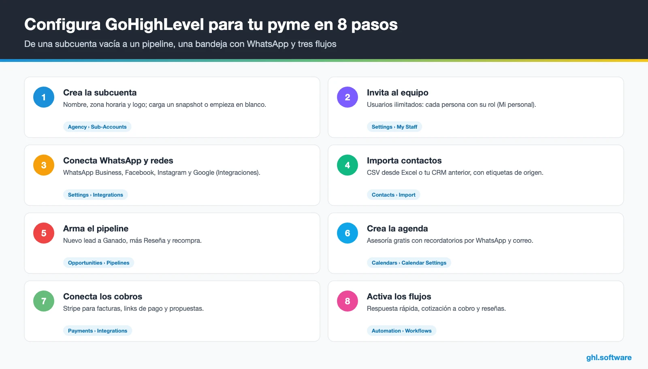648x369 pixels.
Task: Click the blue step 1 circle
Action: [x=44, y=97]
